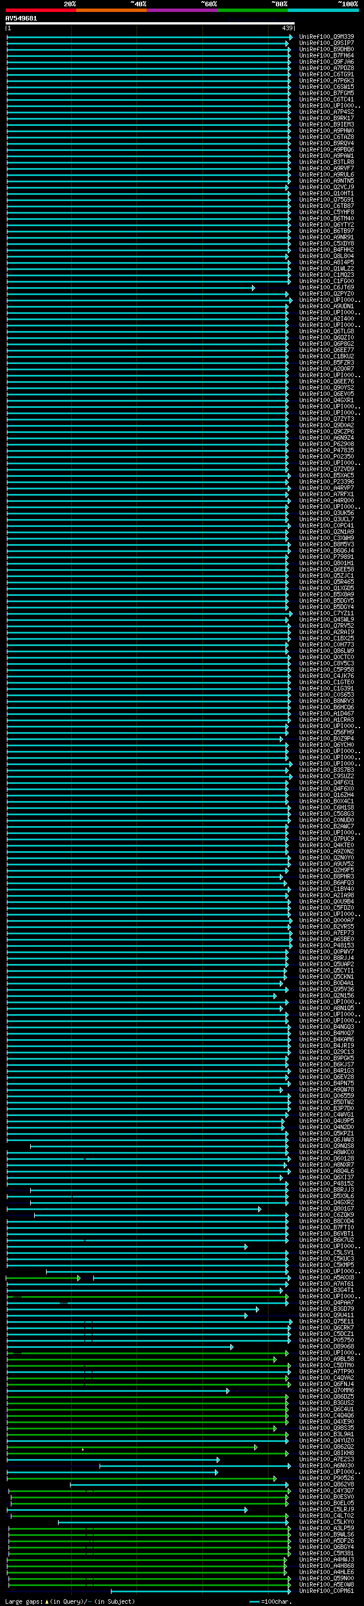The image size is (364, 1606).
Task: Select label UniRef100_Q06559
Action: pyautogui.click(x=326, y=1097)
